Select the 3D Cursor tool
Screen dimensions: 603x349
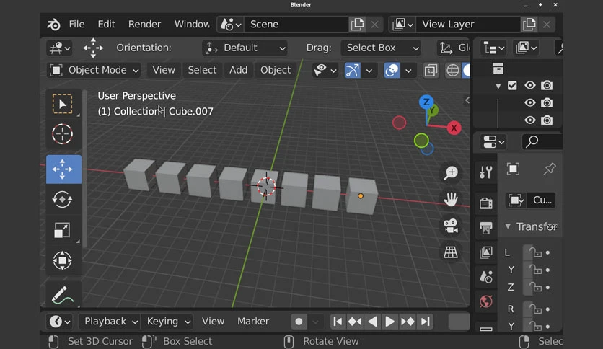pyautogui.click(x=62, y=134)
